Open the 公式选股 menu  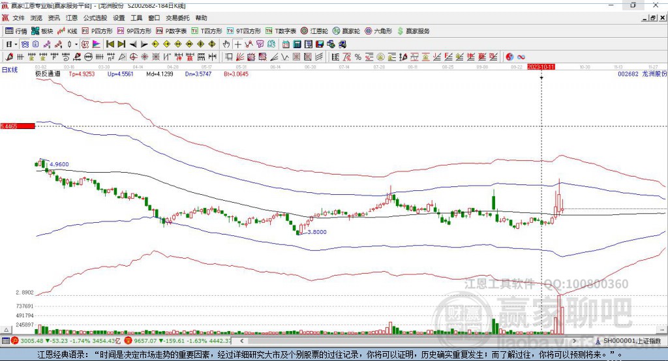(x=95, y=18)
